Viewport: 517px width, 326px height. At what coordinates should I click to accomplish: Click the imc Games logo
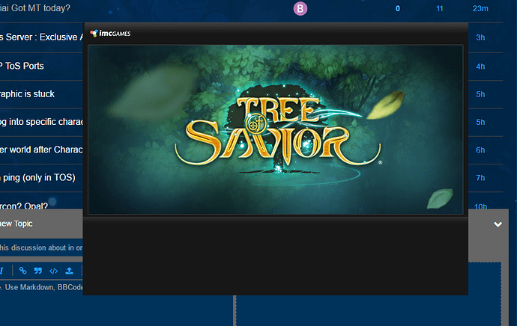(109, 33)
